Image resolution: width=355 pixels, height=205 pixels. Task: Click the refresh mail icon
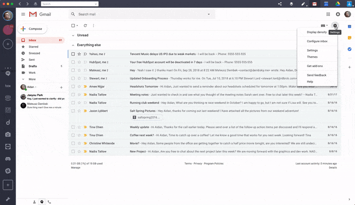85,26
